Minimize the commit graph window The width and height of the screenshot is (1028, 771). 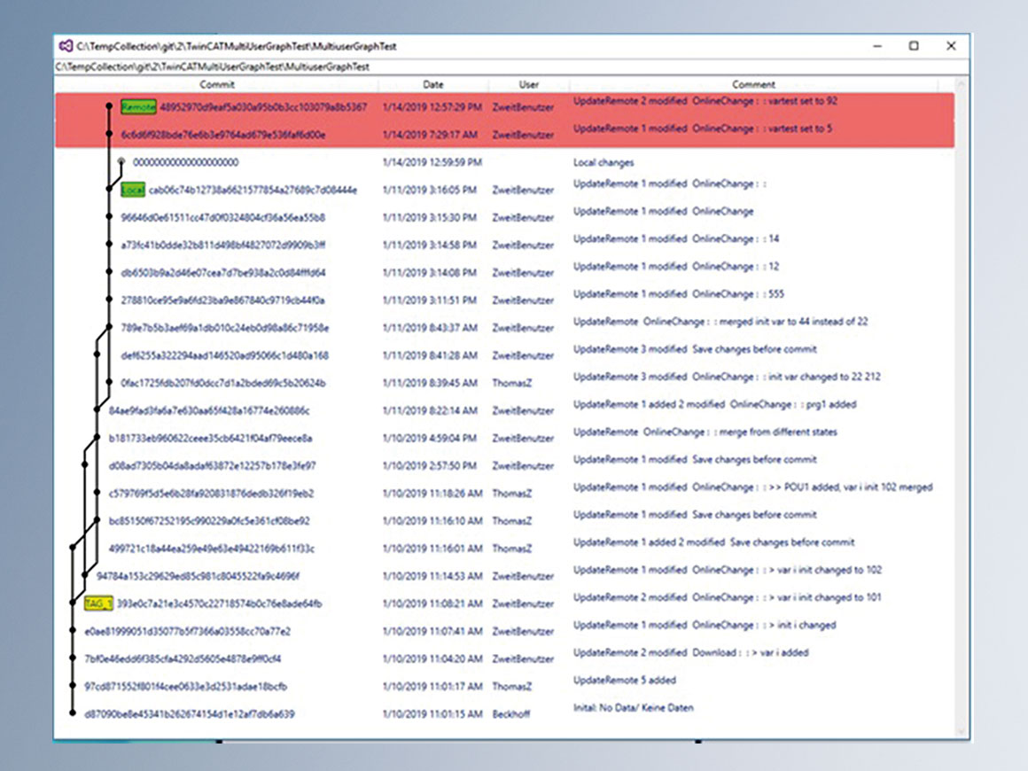coord(877,46)
